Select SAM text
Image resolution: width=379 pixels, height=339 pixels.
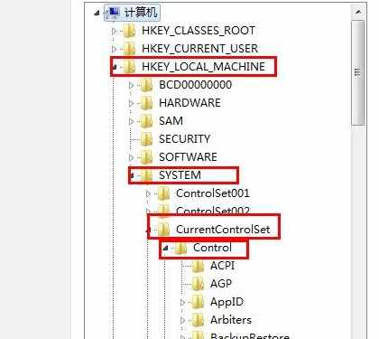click(171, 121)
